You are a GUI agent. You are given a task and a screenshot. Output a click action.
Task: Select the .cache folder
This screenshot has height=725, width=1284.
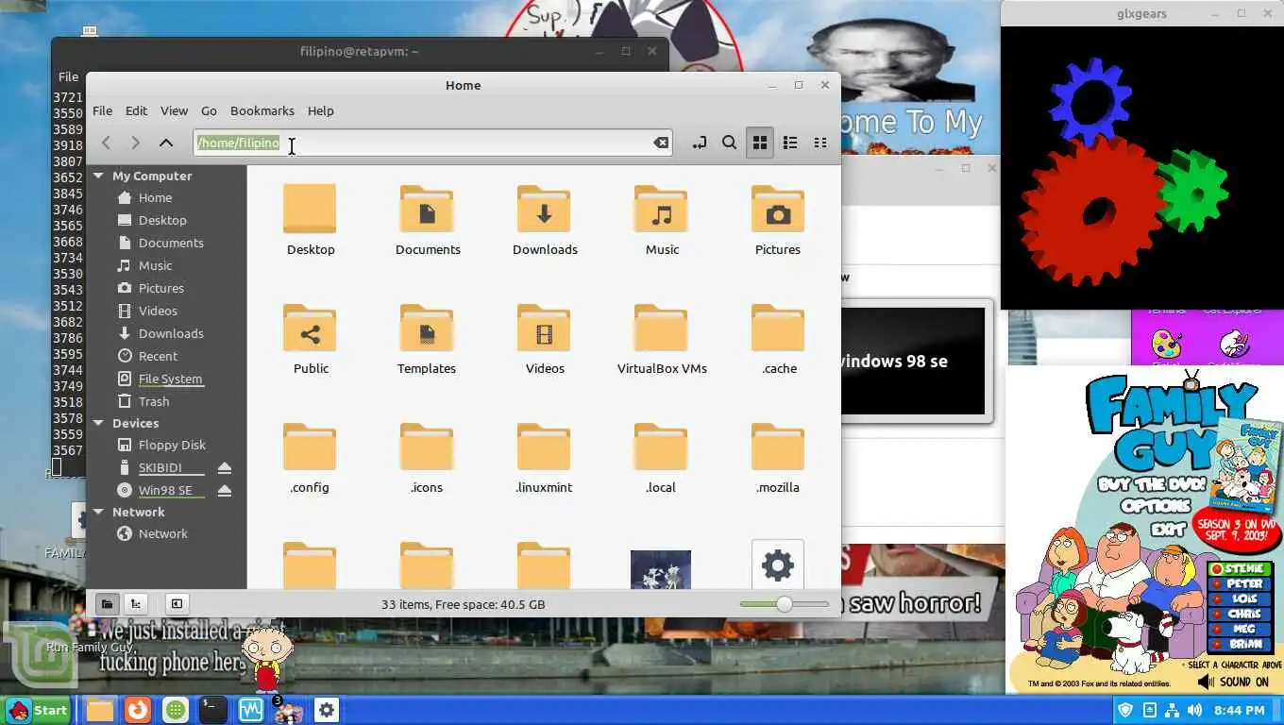[778, 328]
